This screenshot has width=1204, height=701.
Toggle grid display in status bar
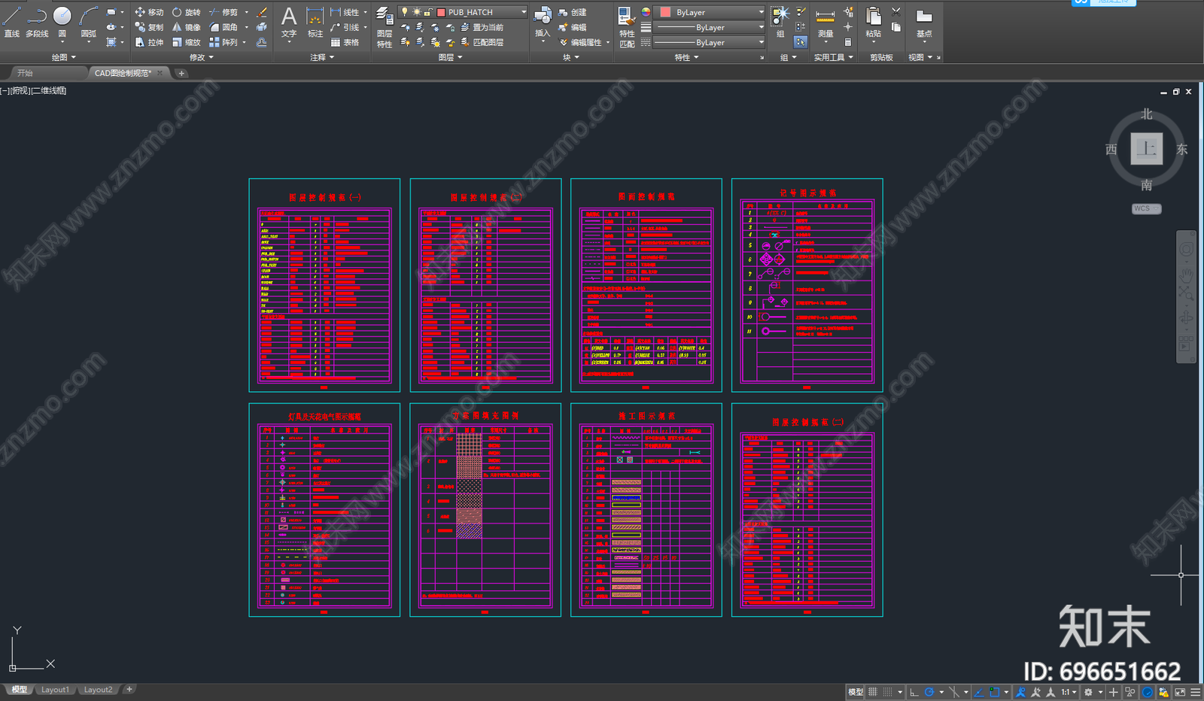[x=873, y=691]
